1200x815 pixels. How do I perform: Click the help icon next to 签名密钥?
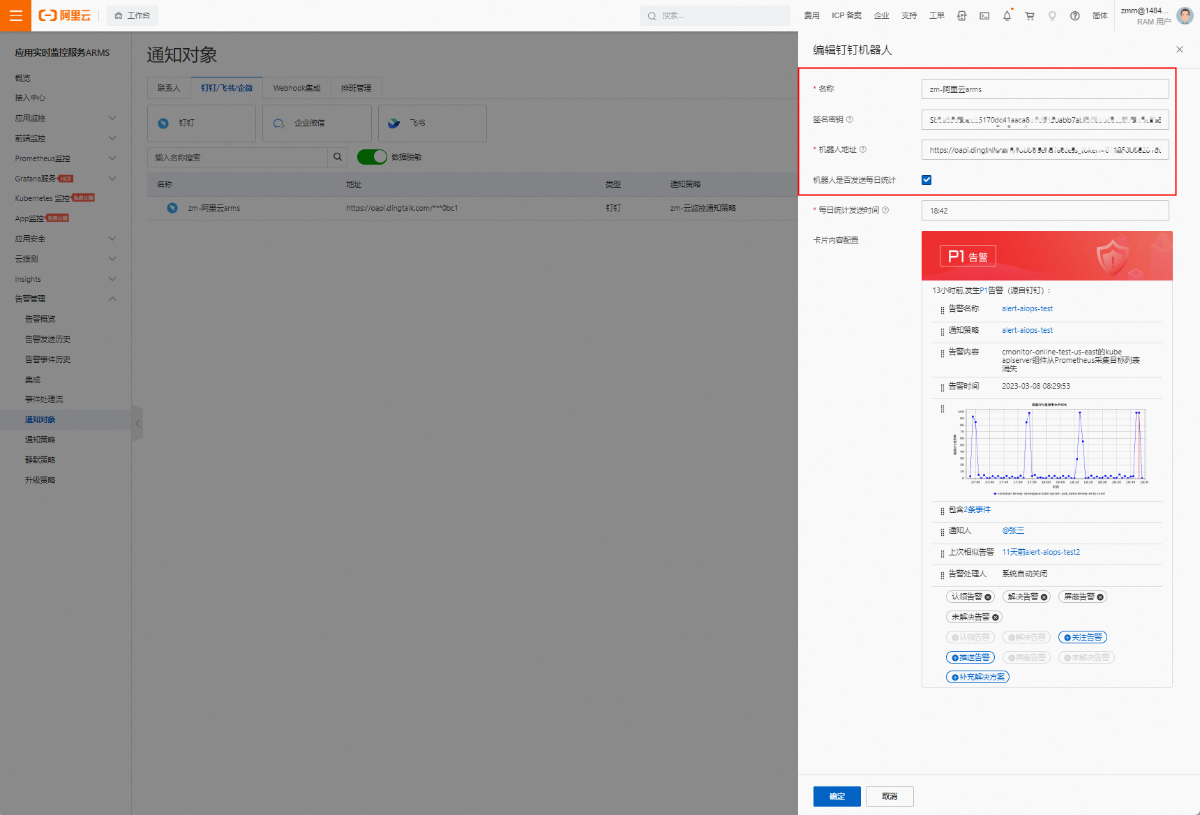(x=850, y=119)
